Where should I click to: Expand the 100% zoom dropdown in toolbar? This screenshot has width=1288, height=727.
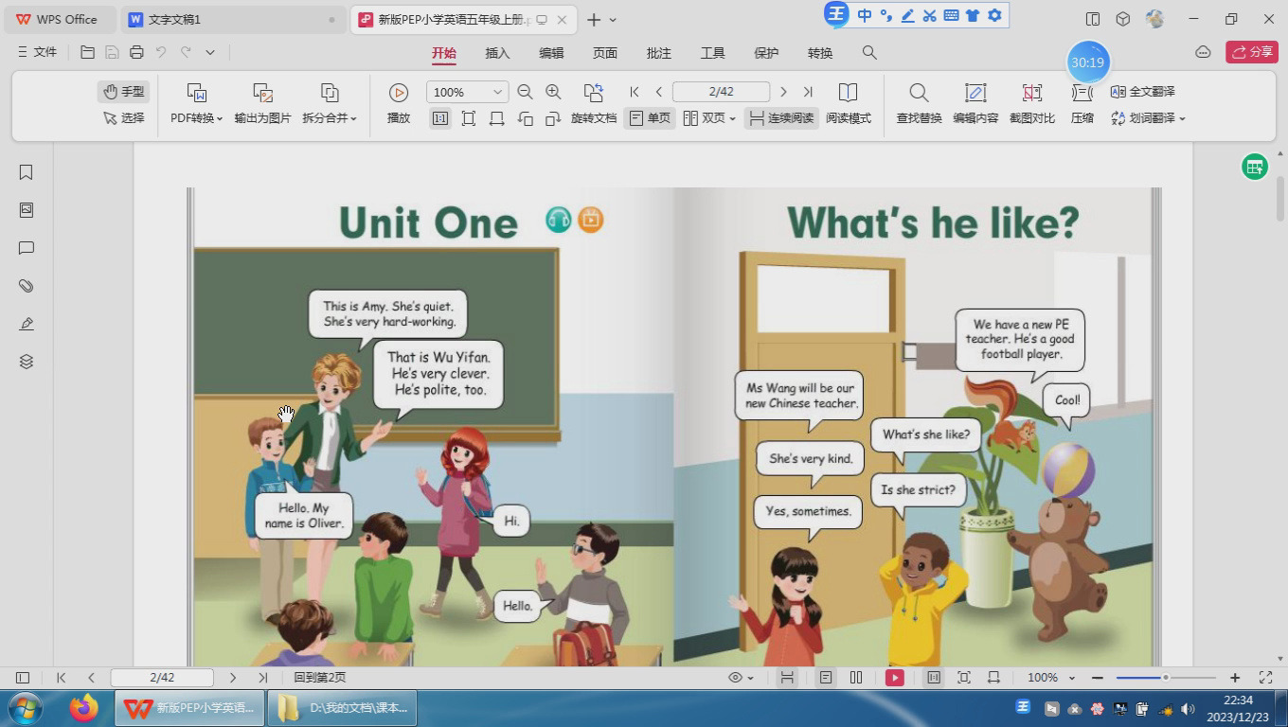(x=496, y=92)
